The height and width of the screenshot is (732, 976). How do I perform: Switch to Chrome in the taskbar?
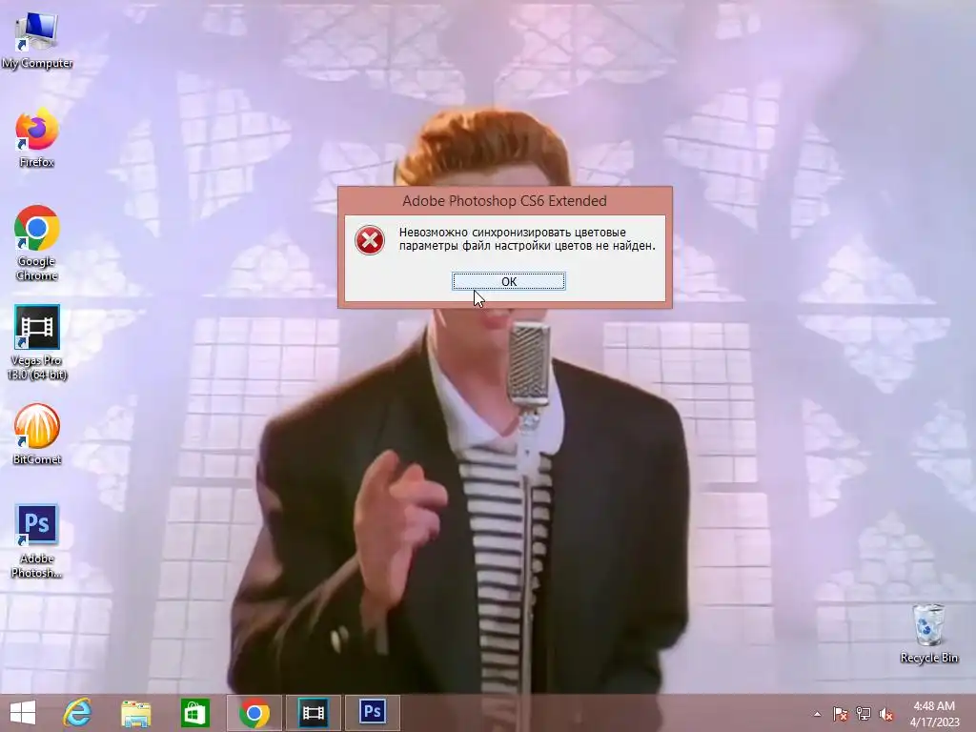point(254,713)
